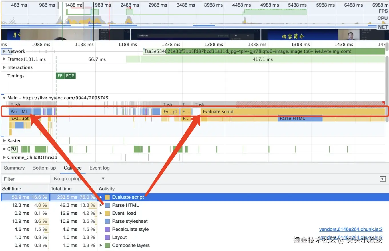Click the 42.3 ms total time cell
This screenshot has height=251, width=389.
coord(73,205)
